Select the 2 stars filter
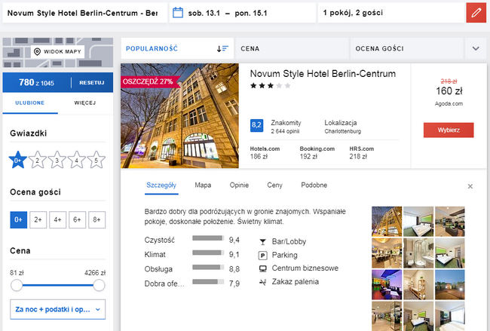This screenshot has height=331, width=490. 38,160
